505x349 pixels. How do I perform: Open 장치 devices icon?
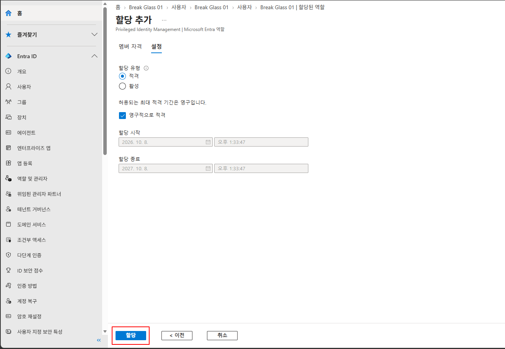click(x=8, y=117)
